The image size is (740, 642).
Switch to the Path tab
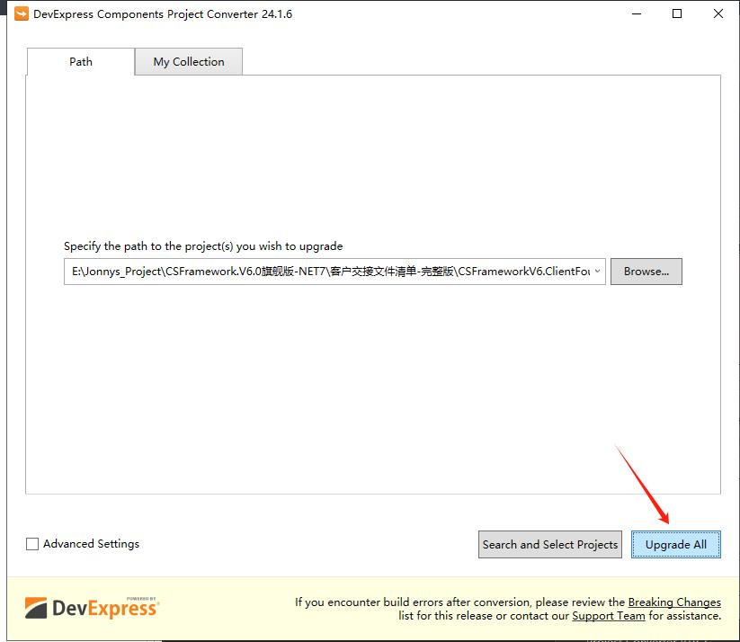[81, 61]
